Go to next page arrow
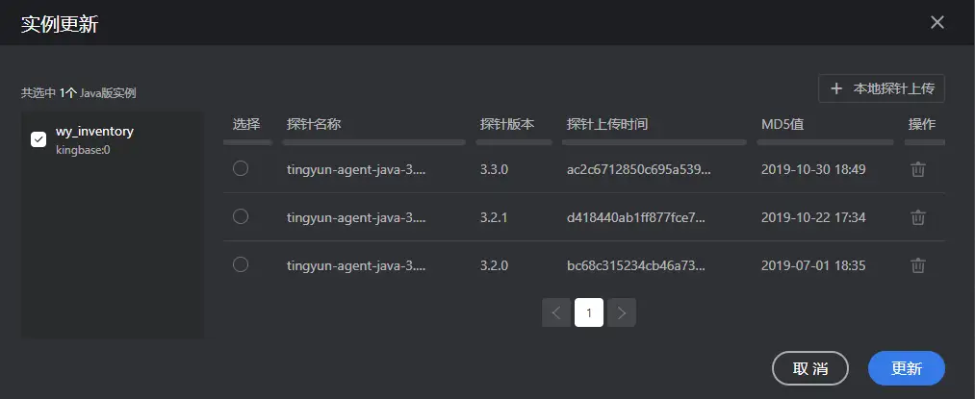Image resolution: width=975 pixels, height=399 pixels. click(x=622, y=312)
